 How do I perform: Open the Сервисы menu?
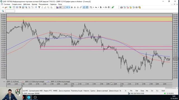pos(53,4)
